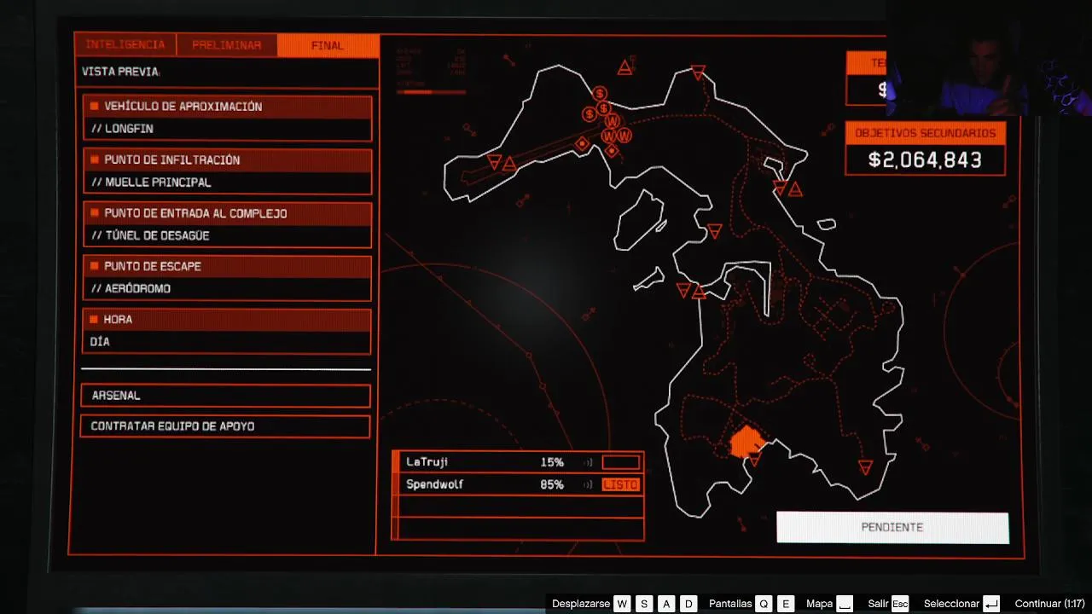
Task: Click the streamer webcam overlay
Action: point(990,57)
